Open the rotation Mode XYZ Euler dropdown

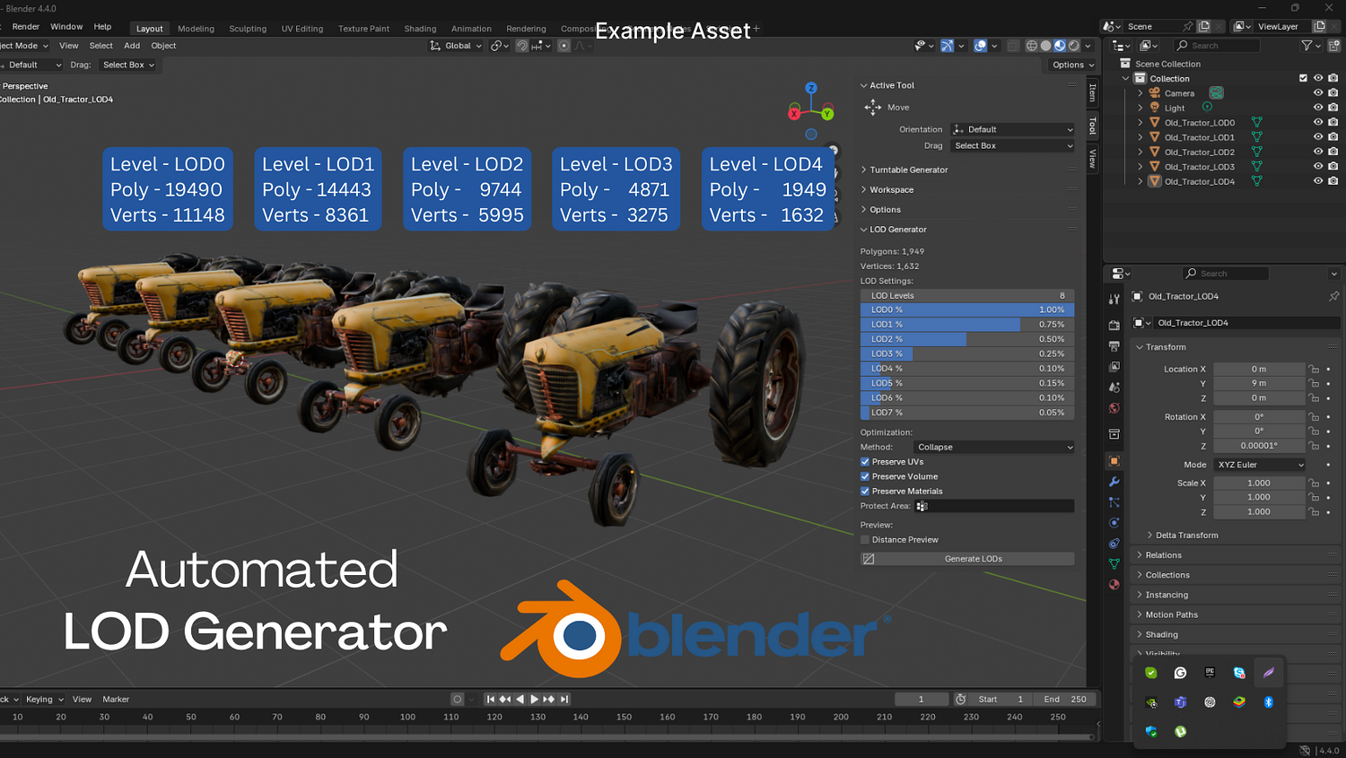pos(1260,465)
